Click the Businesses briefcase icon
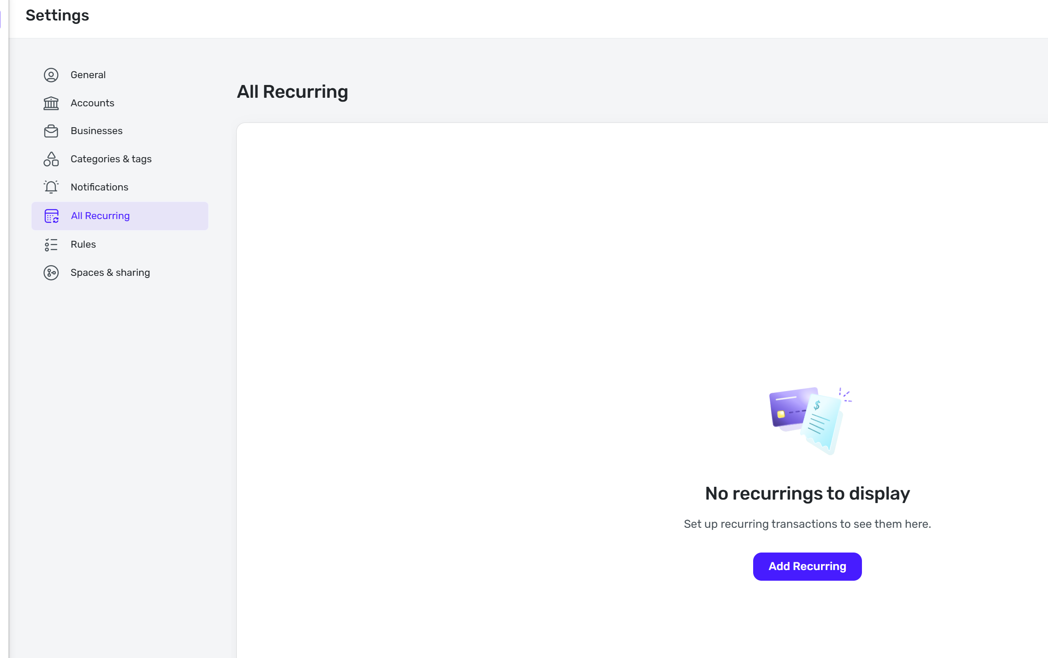This screenshot has width=1048, height=658. coord(51,131)
